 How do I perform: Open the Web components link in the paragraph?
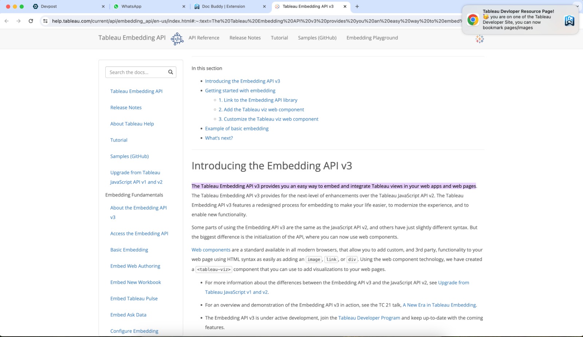point(211,250)
